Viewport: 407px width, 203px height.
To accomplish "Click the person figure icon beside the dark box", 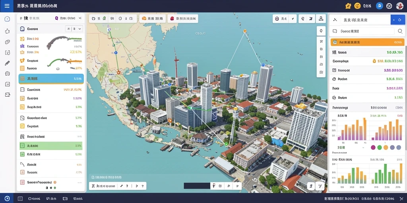I will coord(214,186).
